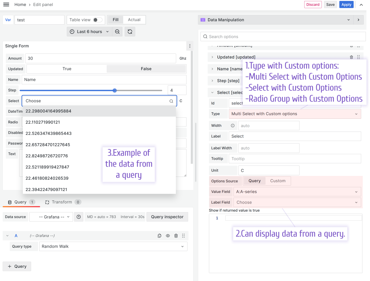Image resolution: width=370 pixels, height=281 pixels.
Task: Open the Type dropdown showing Multi Select option
Action: click(x=295, y=114)
